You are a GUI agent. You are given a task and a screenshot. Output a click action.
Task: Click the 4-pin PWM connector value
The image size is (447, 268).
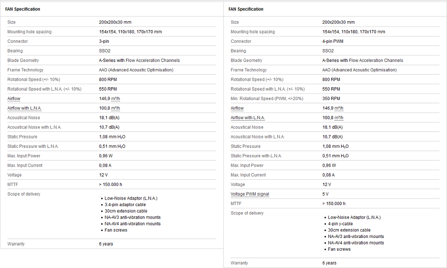coord(333,41)
